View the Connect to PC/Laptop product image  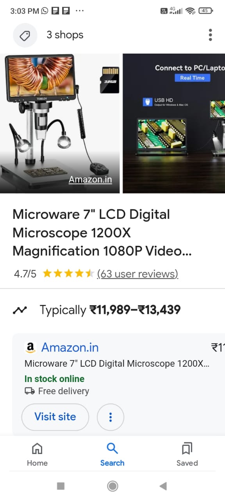(174, 123)
